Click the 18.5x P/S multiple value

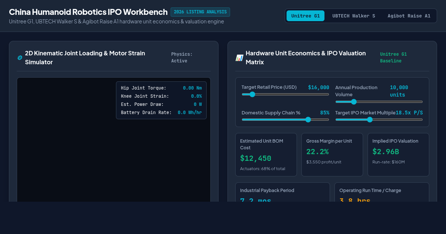coord(409,113)
